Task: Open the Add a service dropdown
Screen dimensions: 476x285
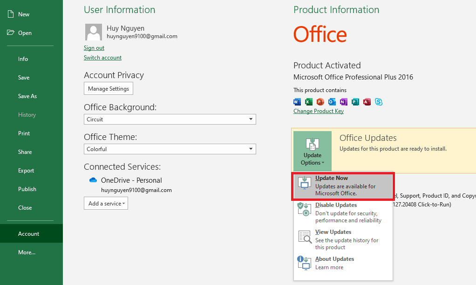Action: click(106, 203)
